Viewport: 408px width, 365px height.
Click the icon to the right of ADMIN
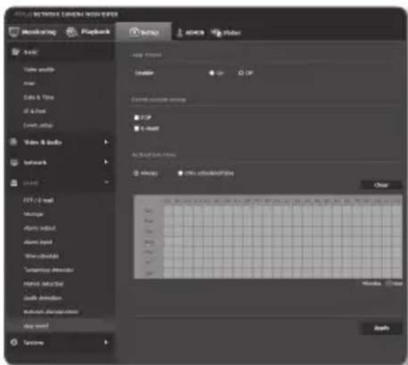click(216, 33)
